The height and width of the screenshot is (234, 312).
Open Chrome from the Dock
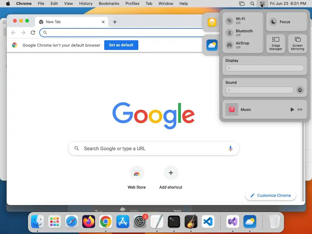106,222
